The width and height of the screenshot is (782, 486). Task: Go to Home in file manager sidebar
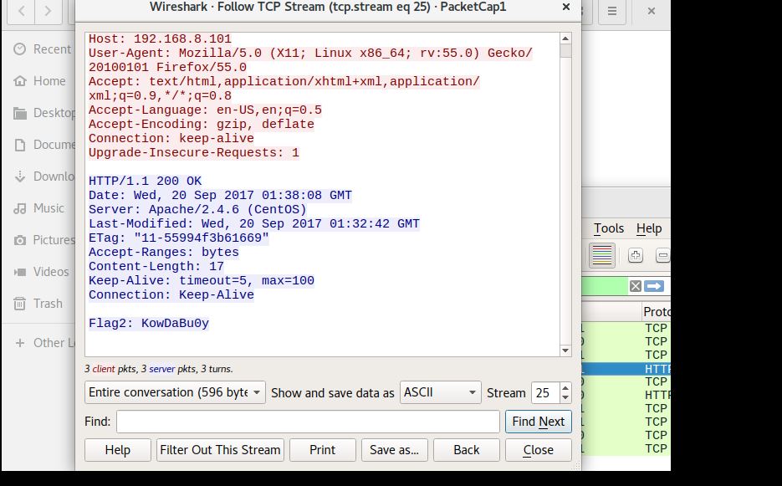coord(40,81)
